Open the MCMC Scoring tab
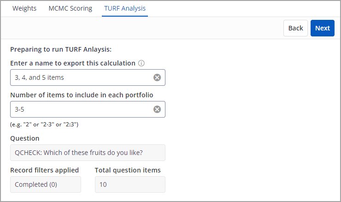This screenshot has height=202, width=341. coord(70,8)
